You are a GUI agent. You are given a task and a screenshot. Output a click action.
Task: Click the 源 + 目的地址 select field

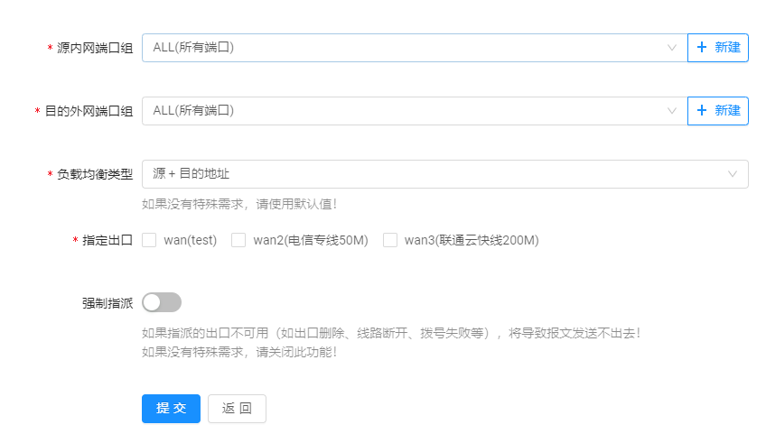(x=434, y=174)
